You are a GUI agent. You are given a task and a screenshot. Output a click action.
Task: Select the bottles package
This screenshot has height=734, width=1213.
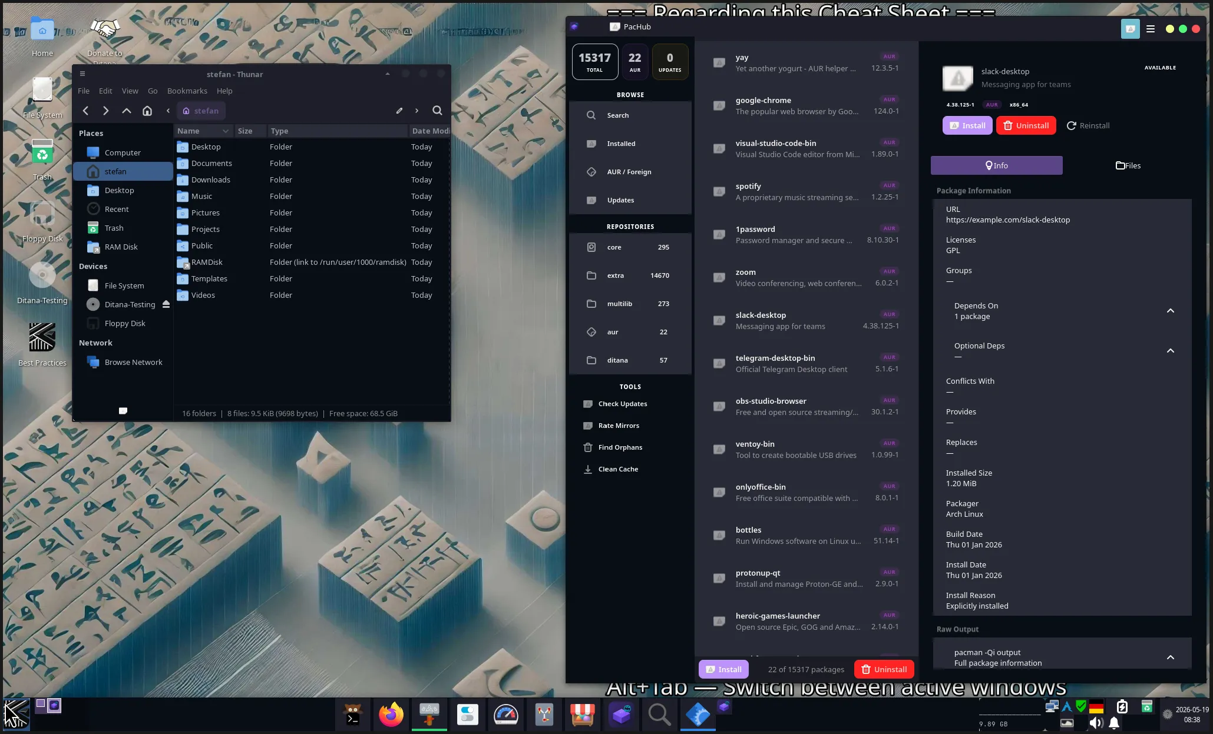click(806, 535)
